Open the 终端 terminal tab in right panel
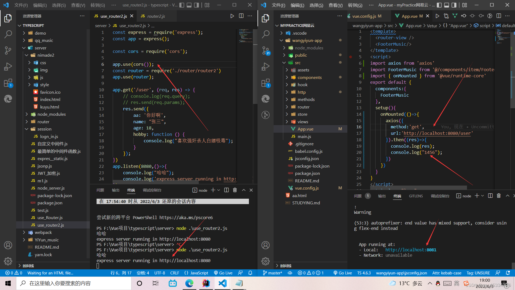 (x=397, y=196)
